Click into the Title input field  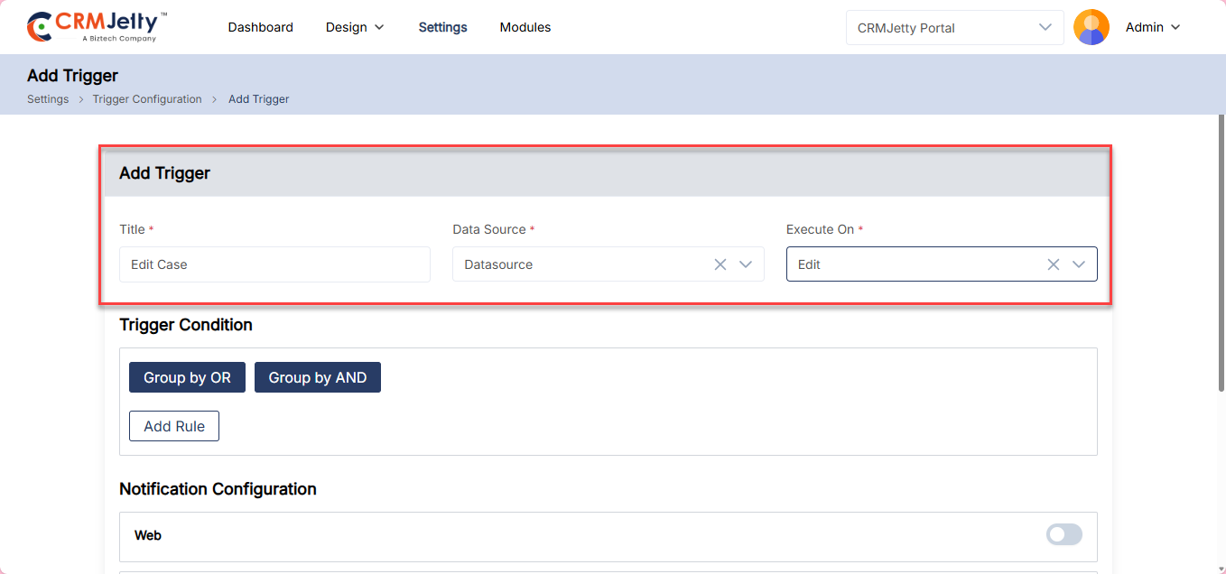point(274,264)
